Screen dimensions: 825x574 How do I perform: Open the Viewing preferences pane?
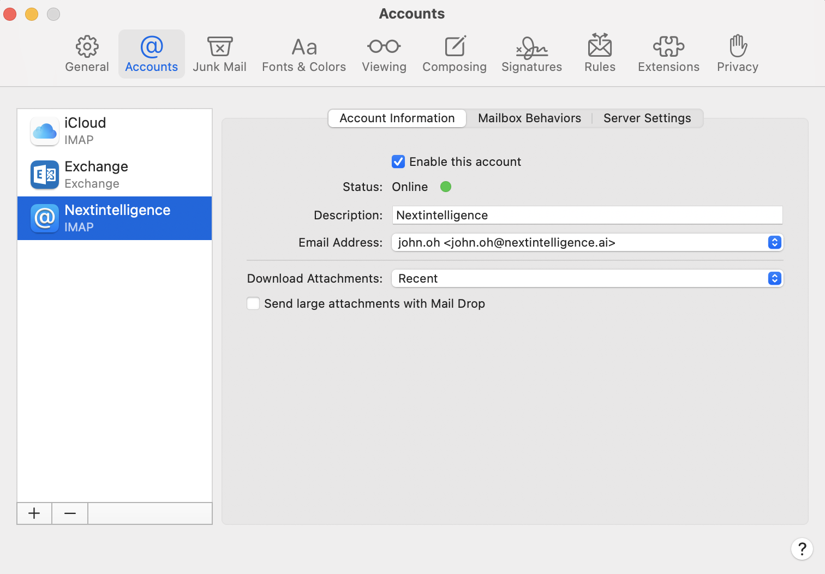(384, 54)
